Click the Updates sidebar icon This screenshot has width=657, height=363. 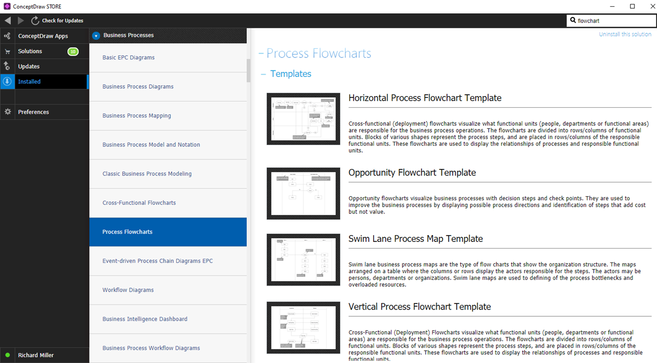point(7,66)
